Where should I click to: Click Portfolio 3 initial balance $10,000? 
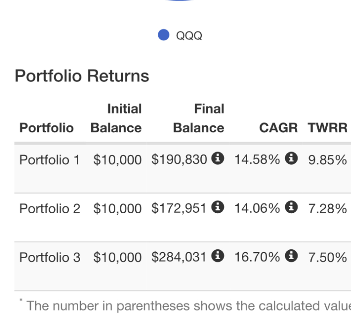[x=117, y=257]
